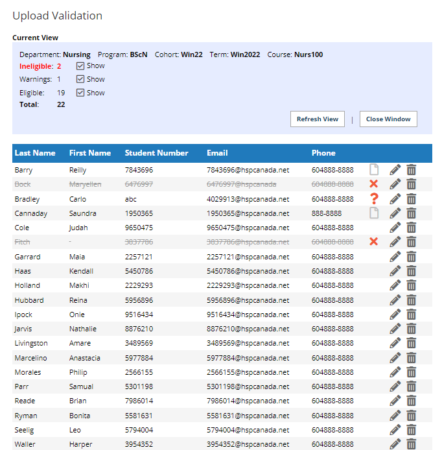Edit Livingston Amare with pencil icon

pyautogui.click(x=395, y=343)
